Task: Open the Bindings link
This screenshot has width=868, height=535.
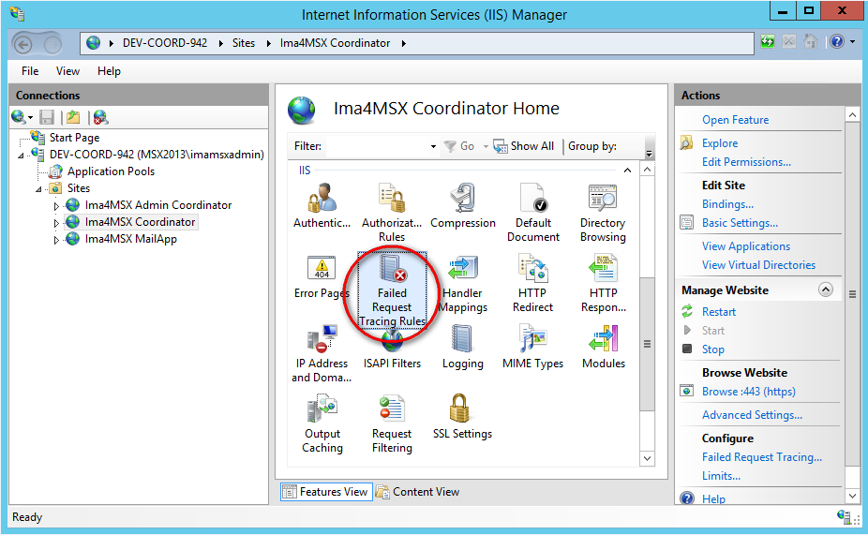Action: 727,203
